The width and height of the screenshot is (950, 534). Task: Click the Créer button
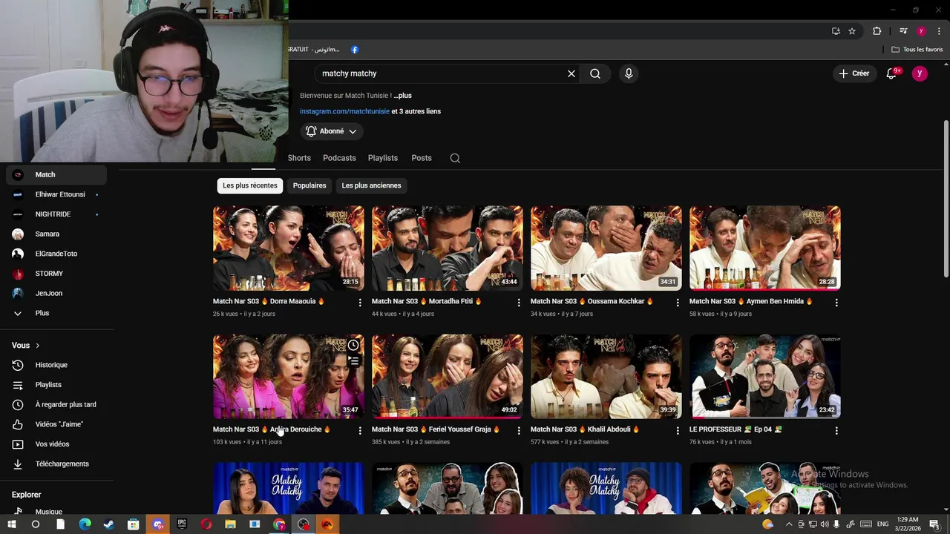coord(854,73)
